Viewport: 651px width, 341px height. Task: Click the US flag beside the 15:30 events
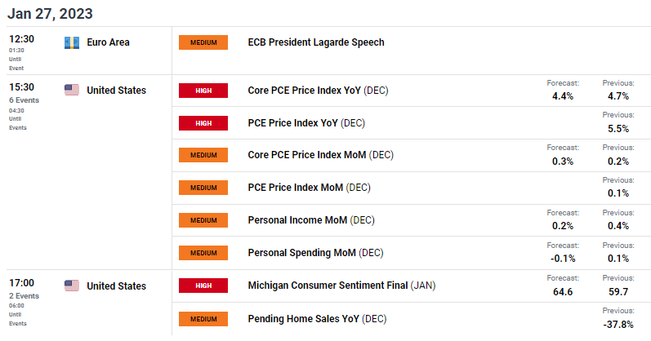[71, 90]
